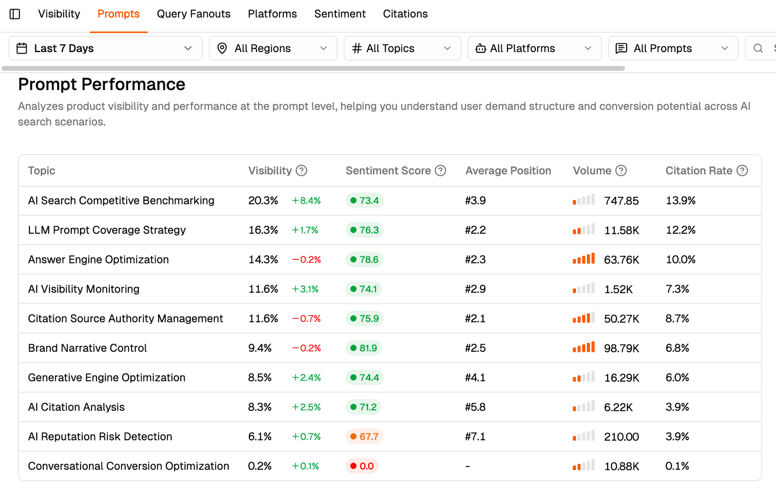This screenshot has width=776, height=490.
Task: Expand the All Prompts dropdown
Action: [x=673, y=48]
